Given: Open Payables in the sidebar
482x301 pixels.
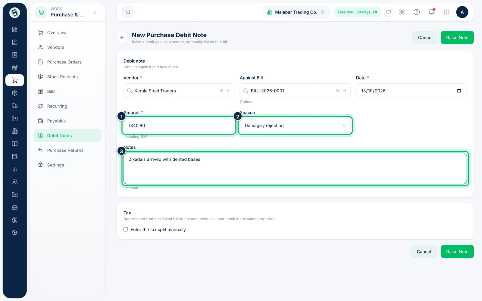Looking at the screenshot, I should point(67,121).
